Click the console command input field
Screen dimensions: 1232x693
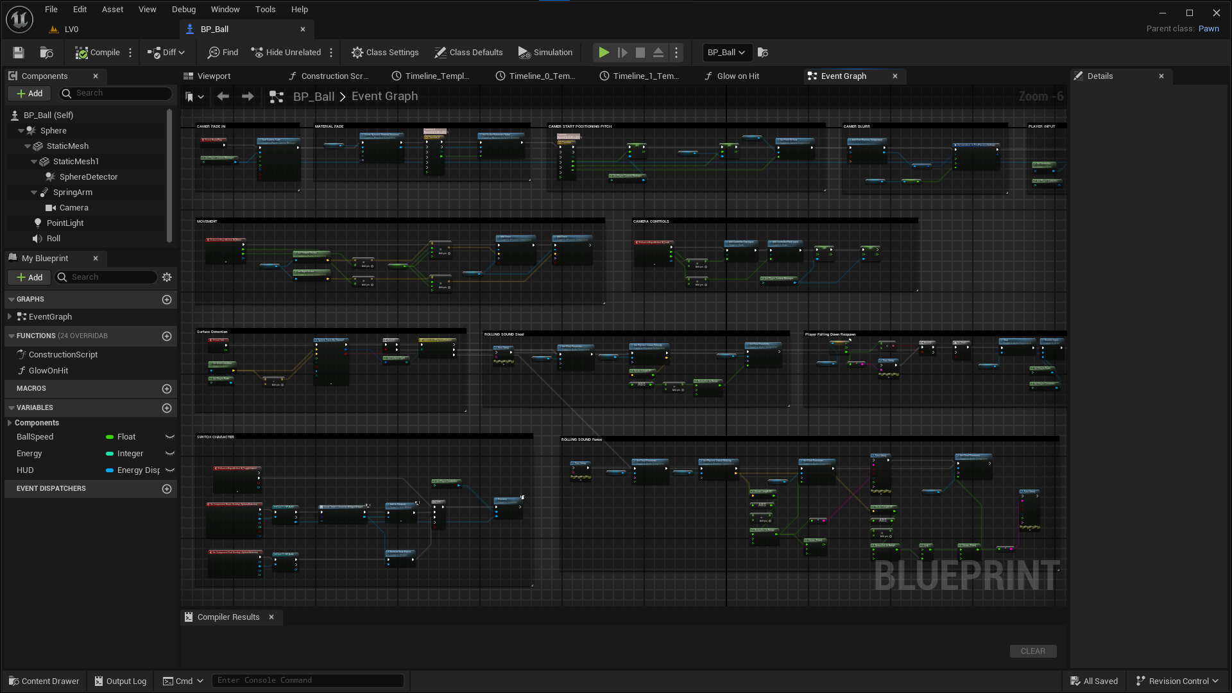pyautogui.click(x=308, y=680)
